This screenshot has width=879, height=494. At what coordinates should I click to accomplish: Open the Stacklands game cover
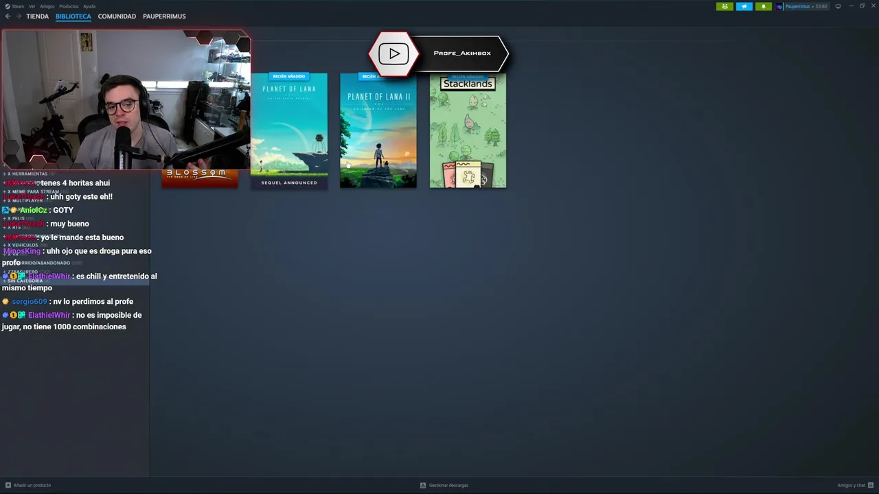tap(468, 130)
